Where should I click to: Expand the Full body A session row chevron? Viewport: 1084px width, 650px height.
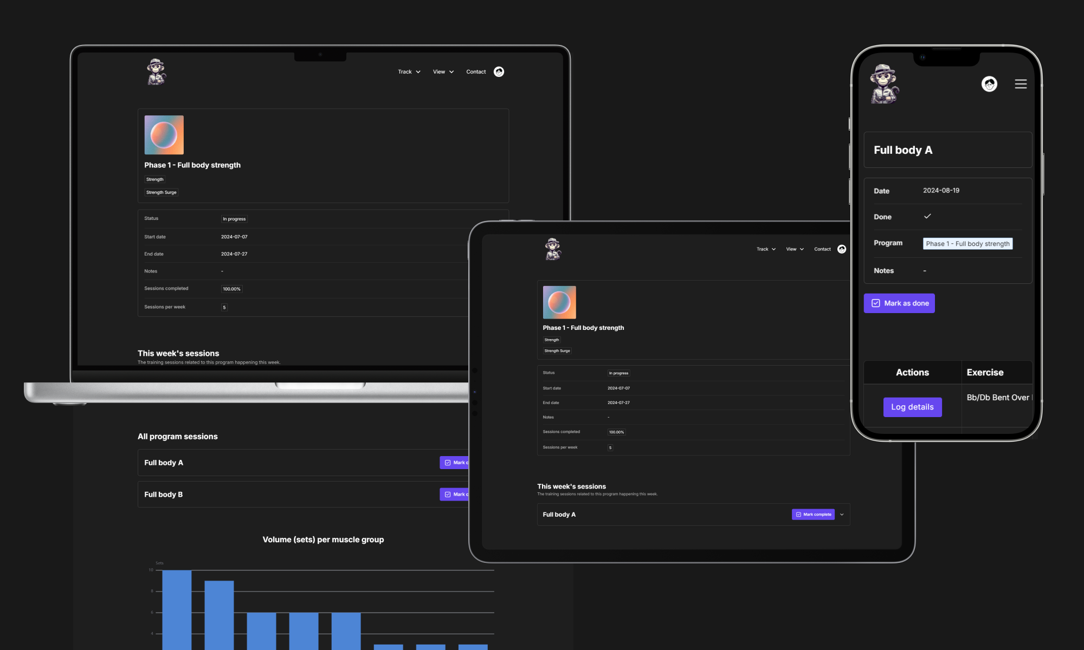(842, 514)
